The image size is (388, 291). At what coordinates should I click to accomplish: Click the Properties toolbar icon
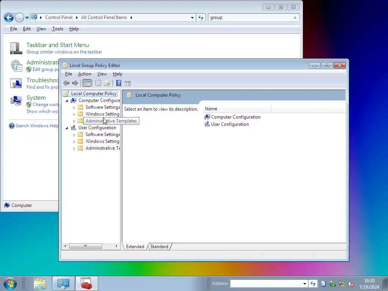(98, 83)
